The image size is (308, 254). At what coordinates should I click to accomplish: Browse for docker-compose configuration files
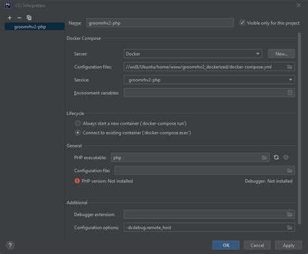click(290, 67)
